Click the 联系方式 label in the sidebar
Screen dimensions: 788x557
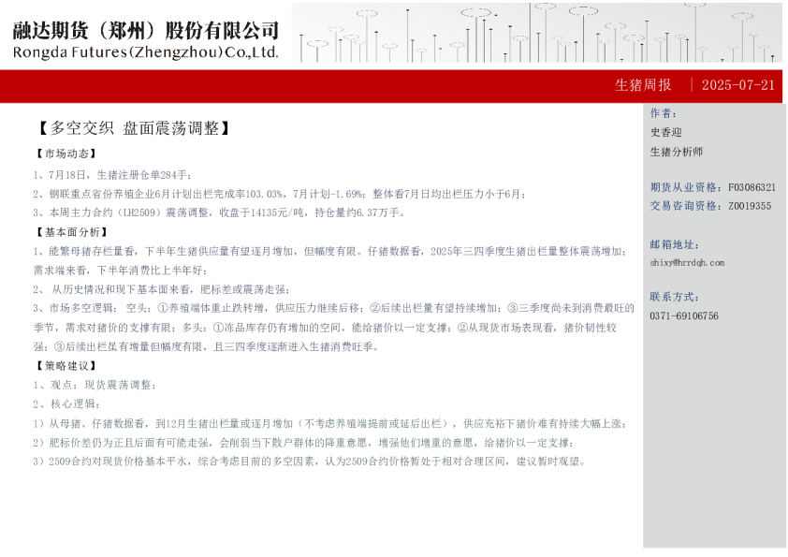tap(674, 297)
